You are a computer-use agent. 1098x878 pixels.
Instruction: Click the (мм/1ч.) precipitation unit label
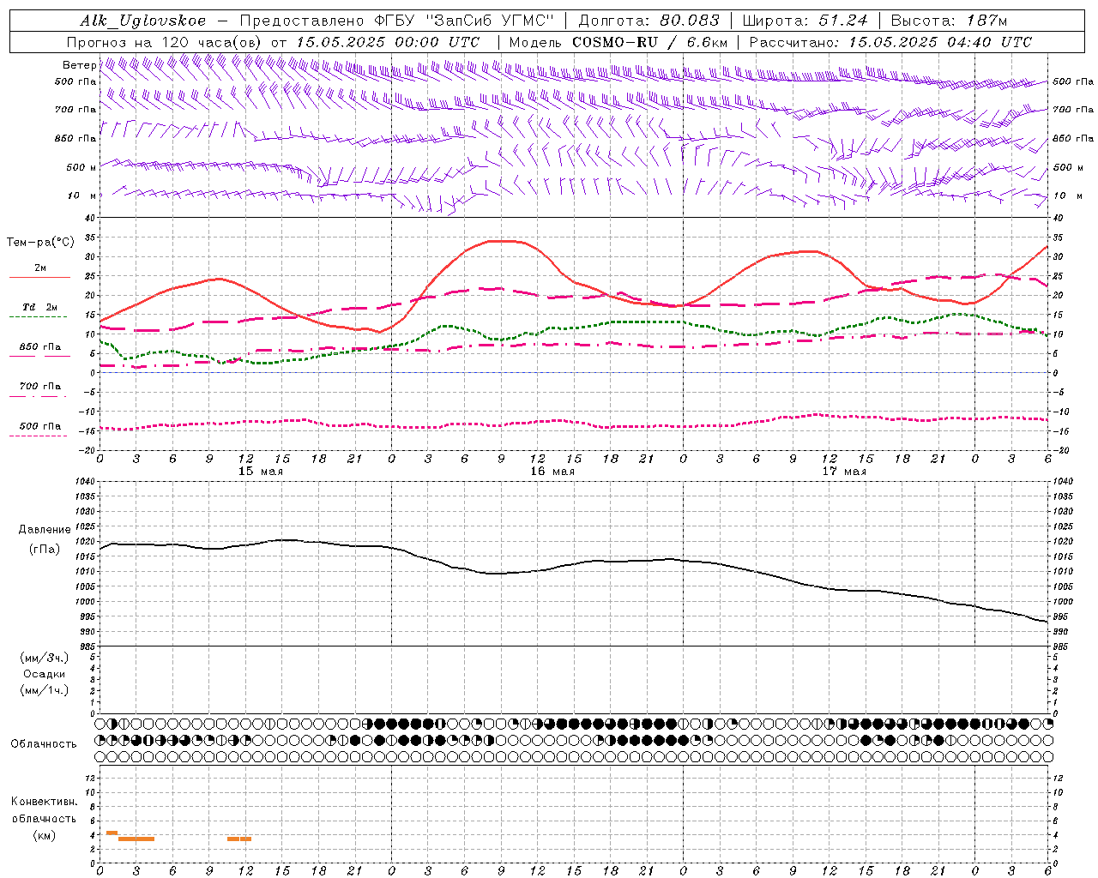click(x=45, y=690)
